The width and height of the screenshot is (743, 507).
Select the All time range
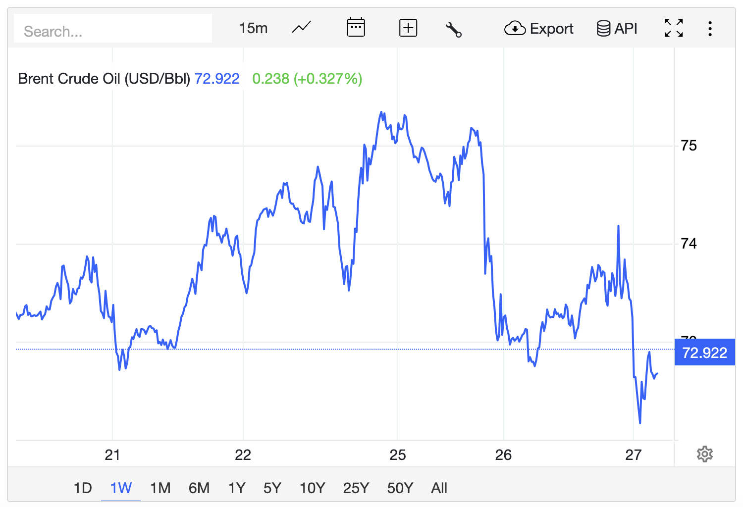[439, 488]
